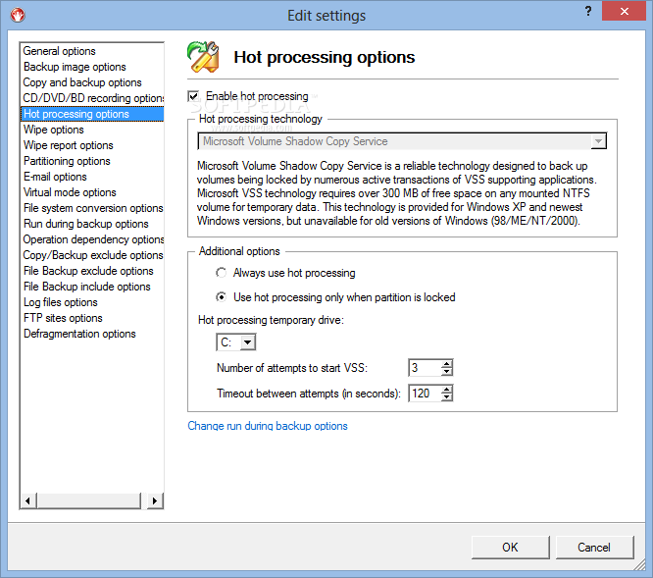Click the Hot processing options wrench icon
The height and width of the screenshot is (578, 653).
pyautogui.click(x=203, y=57)
